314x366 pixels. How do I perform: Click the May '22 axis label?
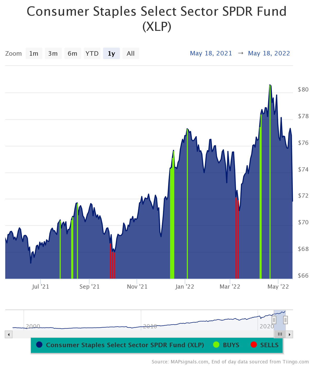278,287
